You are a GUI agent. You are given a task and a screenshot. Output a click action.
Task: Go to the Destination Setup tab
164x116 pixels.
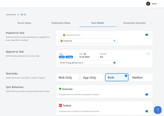(61, 23)
